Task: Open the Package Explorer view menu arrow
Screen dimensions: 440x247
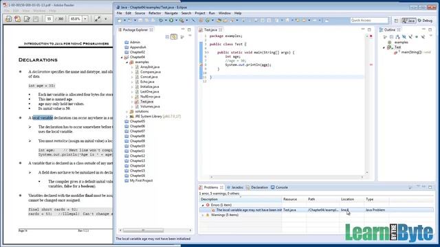Action: [190, 36]
